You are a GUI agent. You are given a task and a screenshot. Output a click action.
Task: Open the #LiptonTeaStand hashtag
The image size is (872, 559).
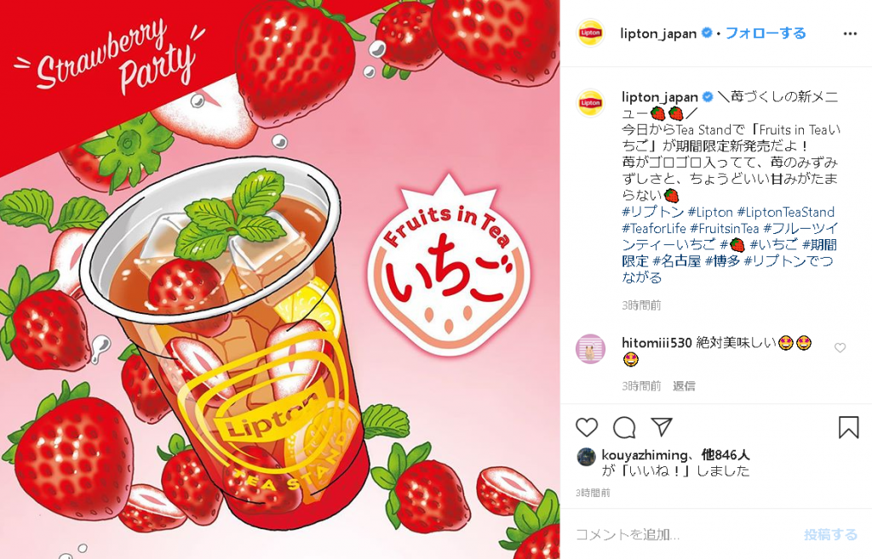point(785,212)
